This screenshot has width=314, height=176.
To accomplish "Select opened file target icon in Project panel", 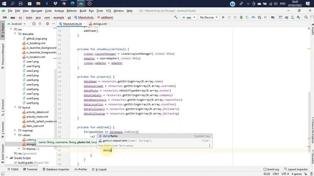I will [34, 24].
